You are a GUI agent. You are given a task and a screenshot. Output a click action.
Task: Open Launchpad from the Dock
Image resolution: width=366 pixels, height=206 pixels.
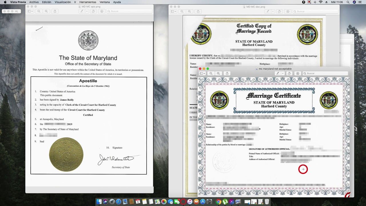tap(112, 202)
